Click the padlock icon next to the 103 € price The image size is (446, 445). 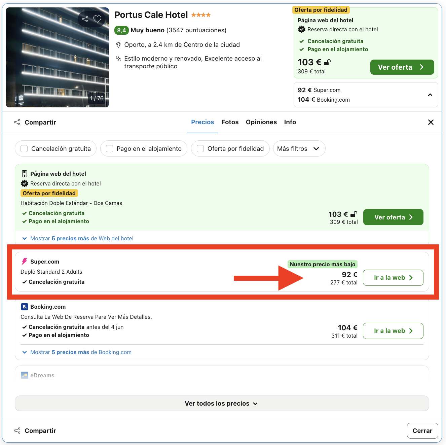click(x=327, y=62)
